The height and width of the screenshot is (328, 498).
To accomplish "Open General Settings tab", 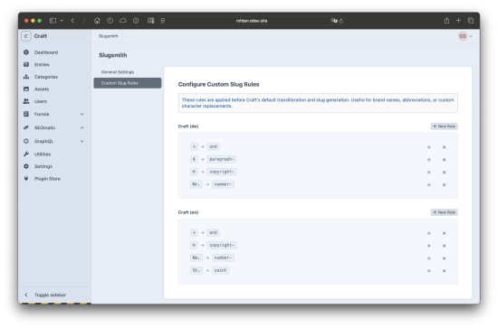I will (128, 72).
